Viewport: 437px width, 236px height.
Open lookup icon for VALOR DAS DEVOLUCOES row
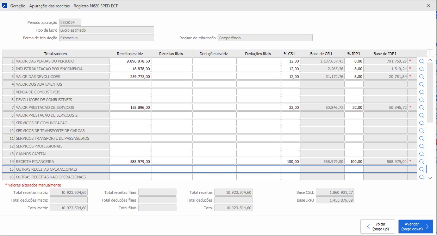point(422,77)
